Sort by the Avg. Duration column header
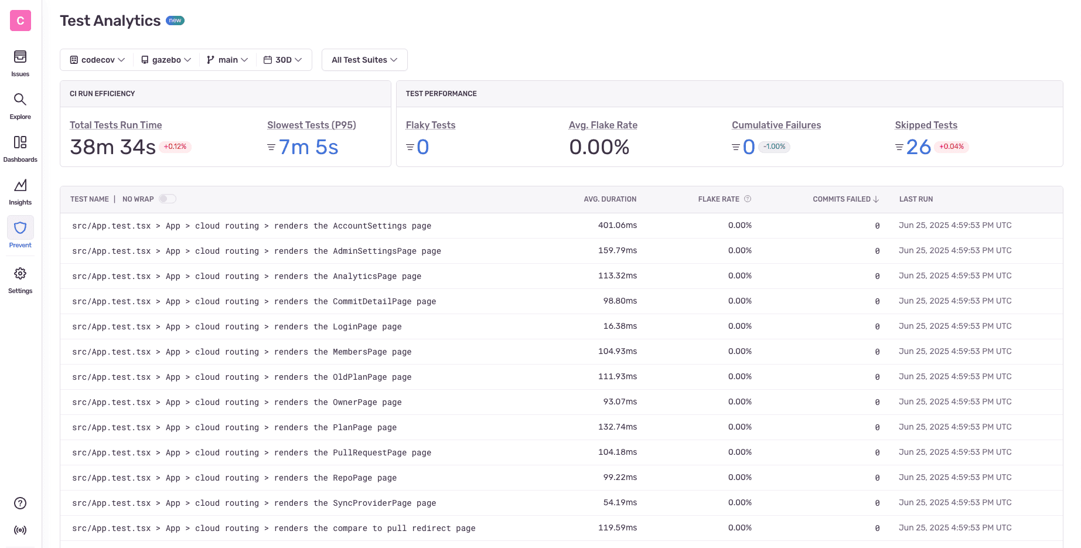Screen dimensions: 1081x548 click(610, 199)
